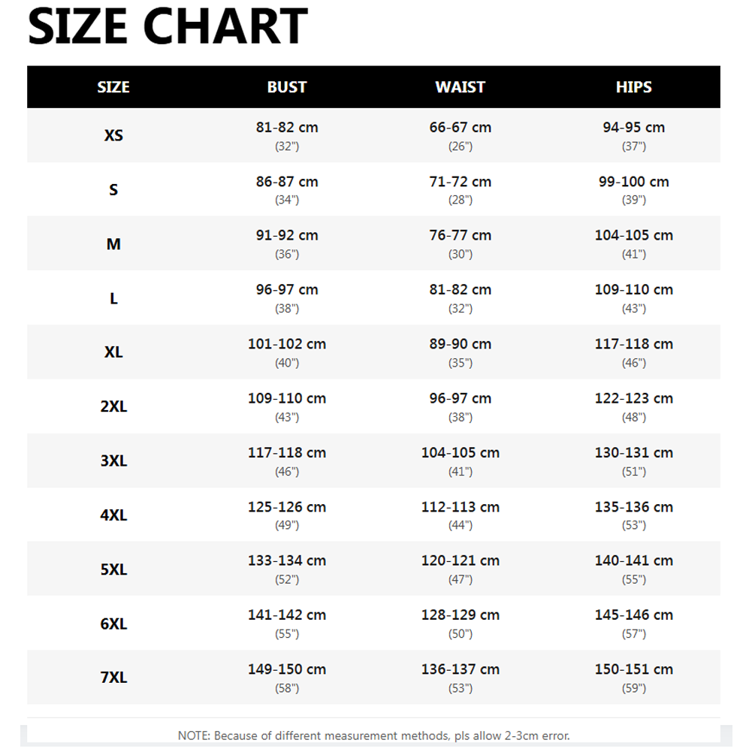Select the 2XL size label
This screenshot has width=752, height=752.
113,406
